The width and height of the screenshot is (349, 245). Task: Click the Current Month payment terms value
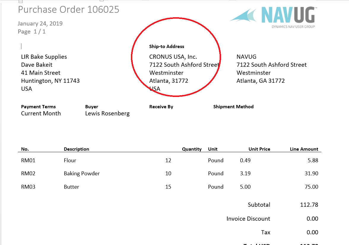[41, 114]
